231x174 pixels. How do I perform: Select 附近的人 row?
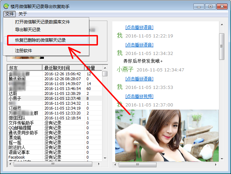pyautogui.click(x=55, y=147)
